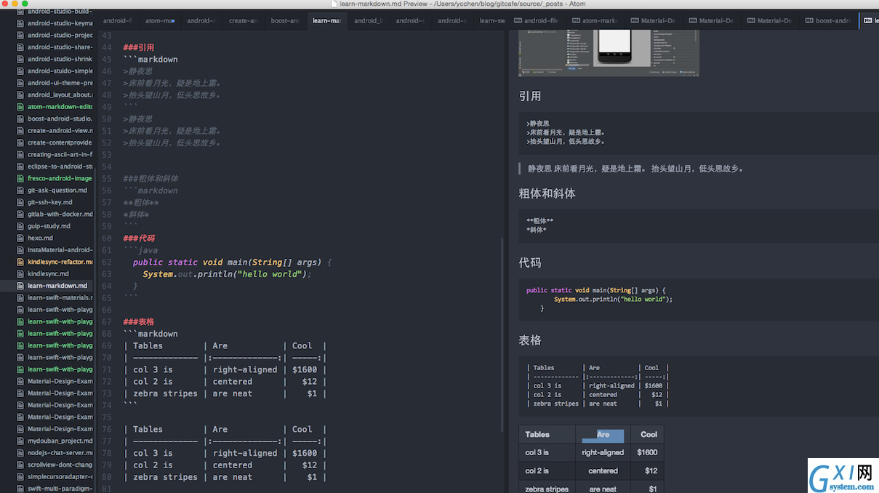This screenshot has width=879, height=493.
Task: Open gitlab-with-docker.md in sidebar
Action: click(60, 214)
